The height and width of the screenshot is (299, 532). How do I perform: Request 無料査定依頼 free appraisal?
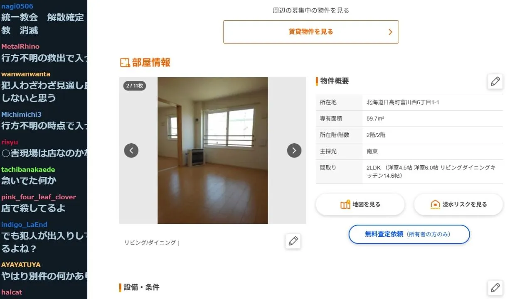409,234
